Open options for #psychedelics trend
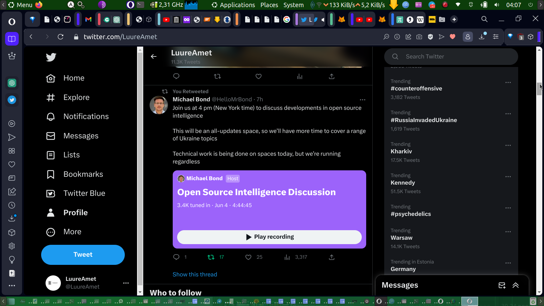 [508, 208]
